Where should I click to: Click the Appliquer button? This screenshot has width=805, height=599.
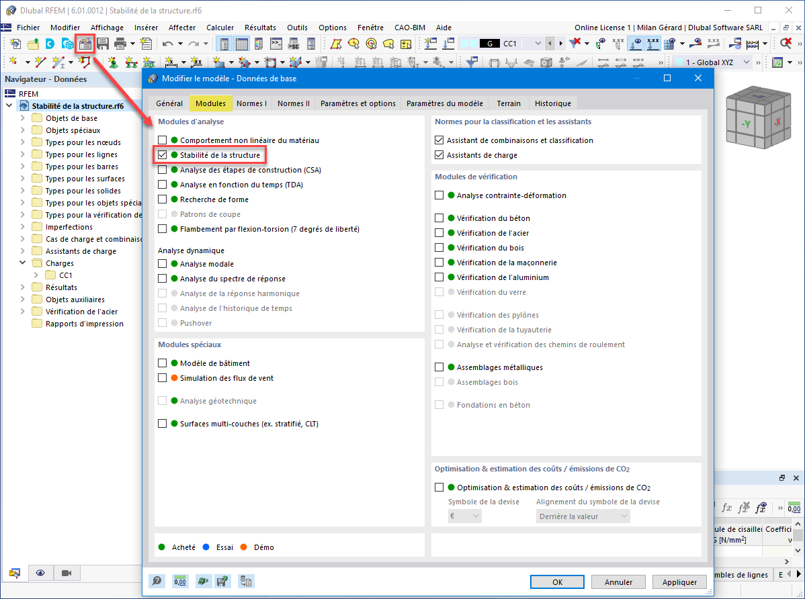click(679, 582)
